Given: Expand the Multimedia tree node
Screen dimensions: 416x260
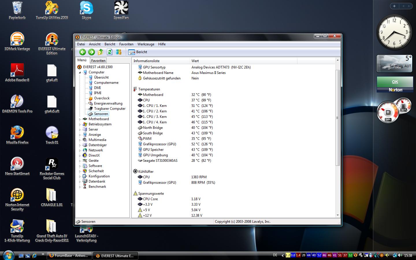Looking at the screenshot, I should pyautogui.click(x=80, y=140).
